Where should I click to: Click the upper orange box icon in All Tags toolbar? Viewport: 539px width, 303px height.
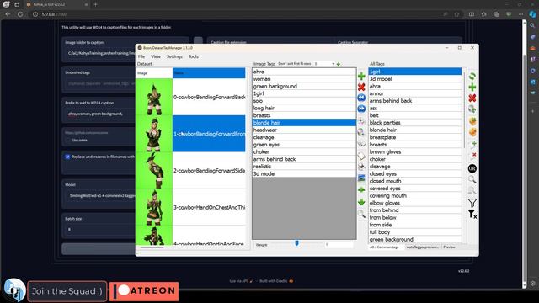tap(472, 121)
